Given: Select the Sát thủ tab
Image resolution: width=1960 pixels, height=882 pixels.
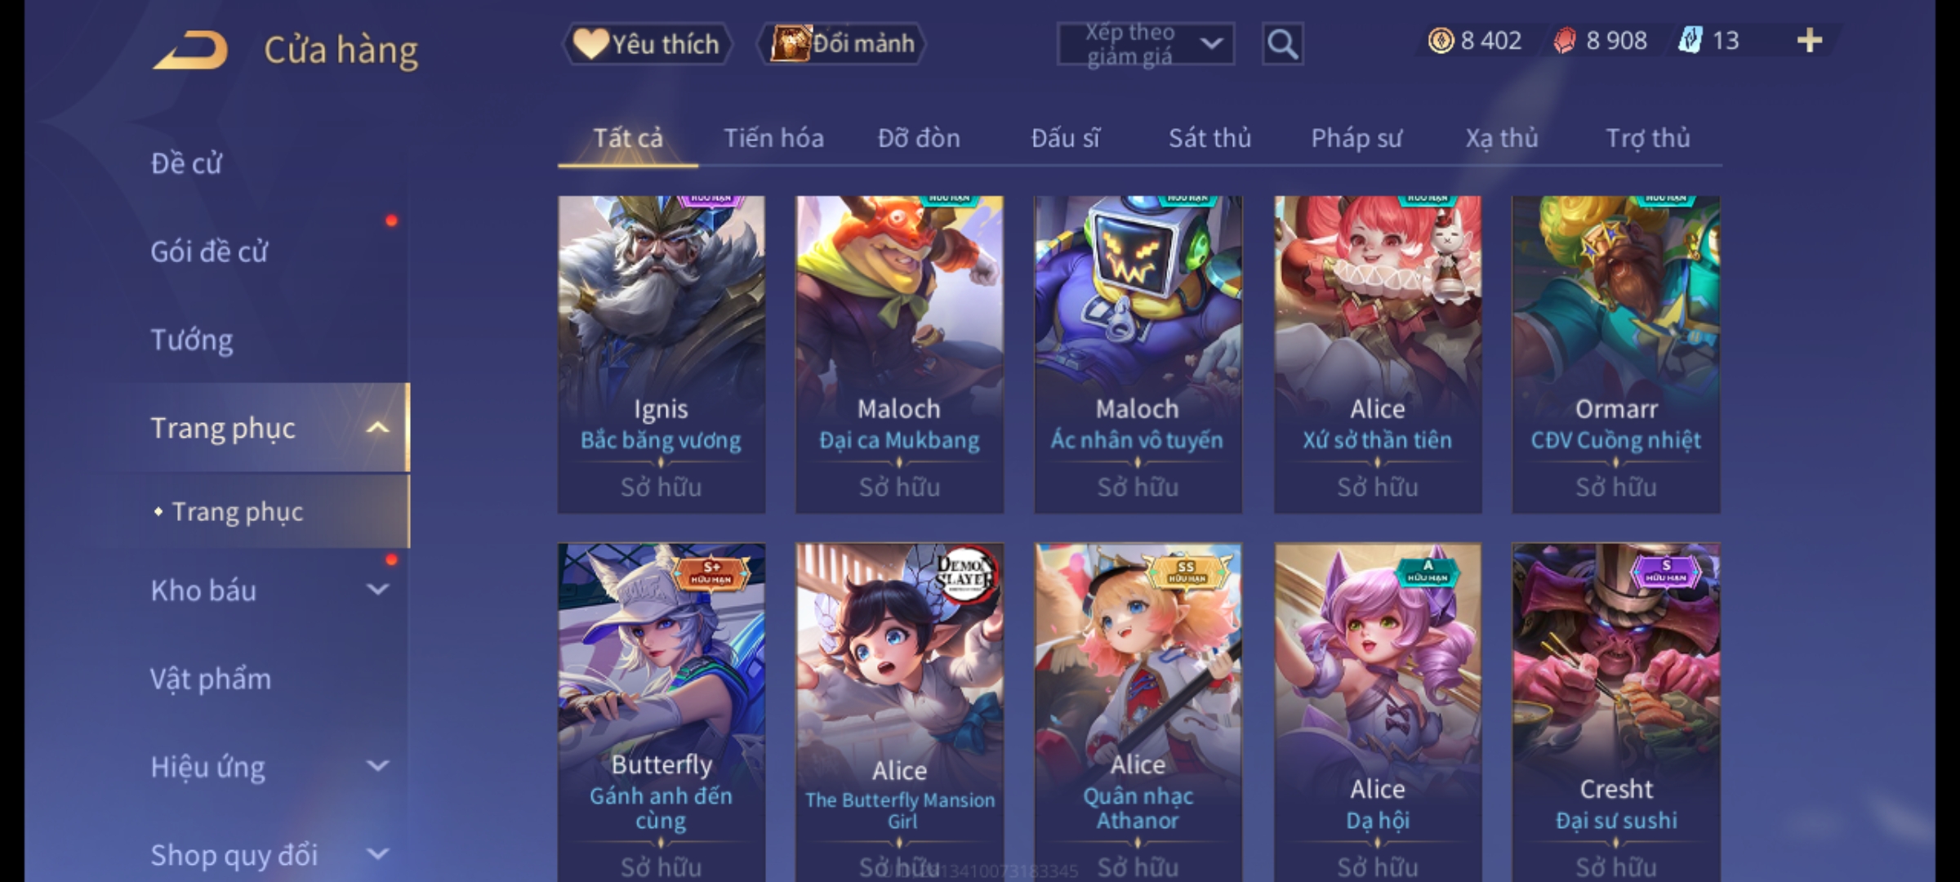Looking at the screenshot, I should 1209,138.
